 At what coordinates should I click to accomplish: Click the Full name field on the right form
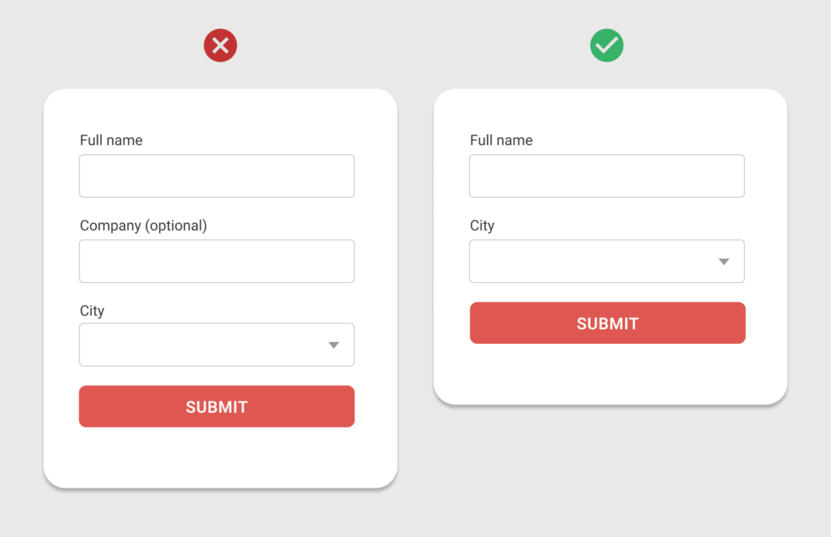[607, 175]
